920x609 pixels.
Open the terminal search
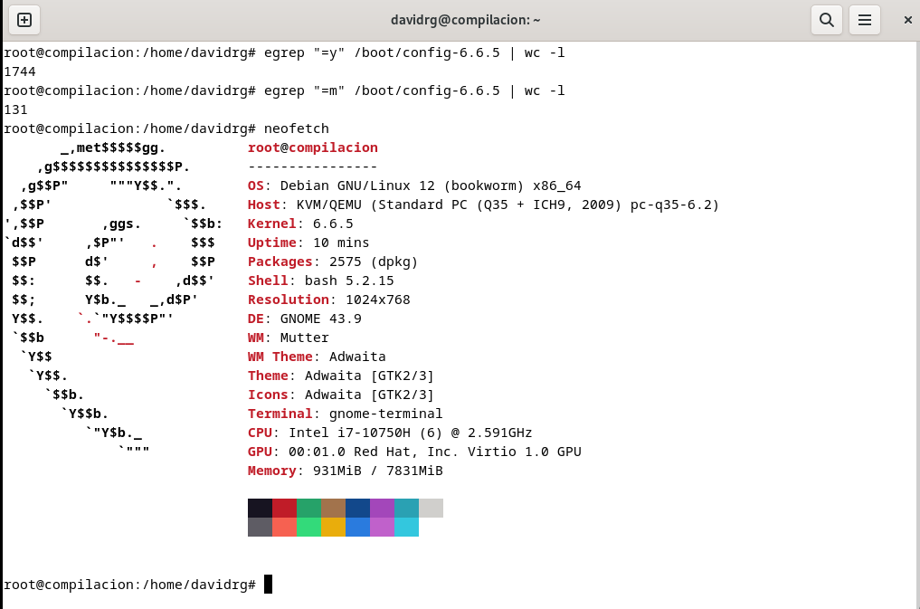tap(827, 20)
